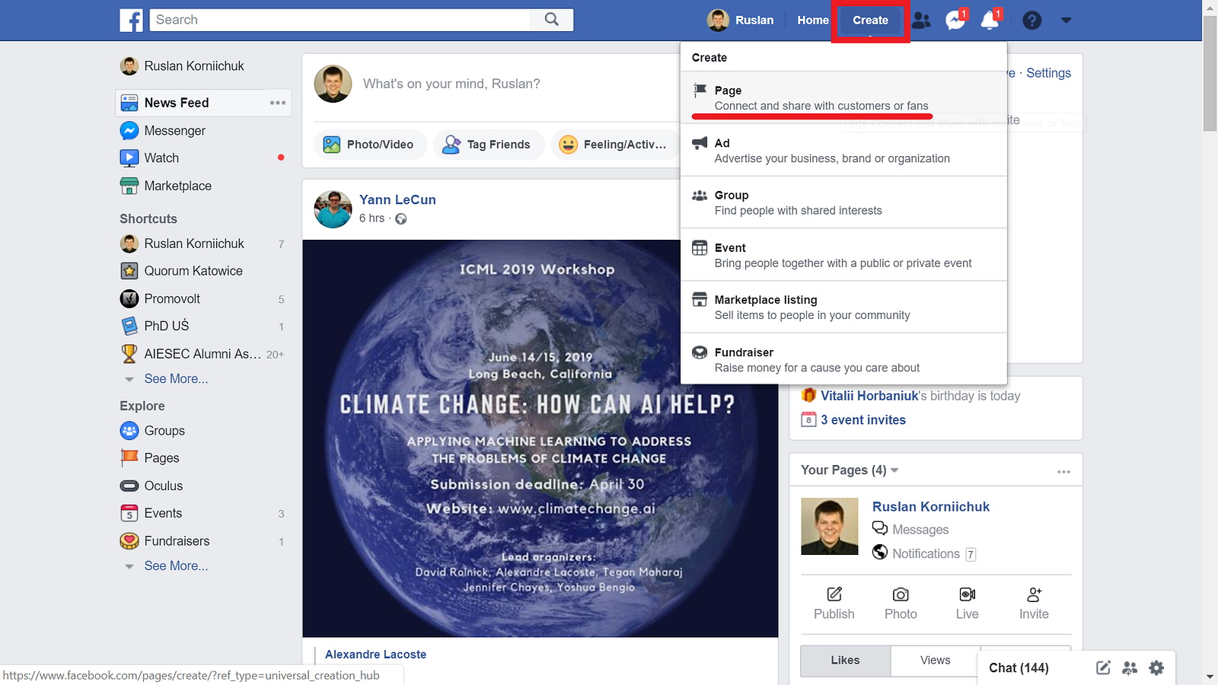Select Ad in the Create menu
This screenshot has width=1218, height=685.
click(843, 151)
